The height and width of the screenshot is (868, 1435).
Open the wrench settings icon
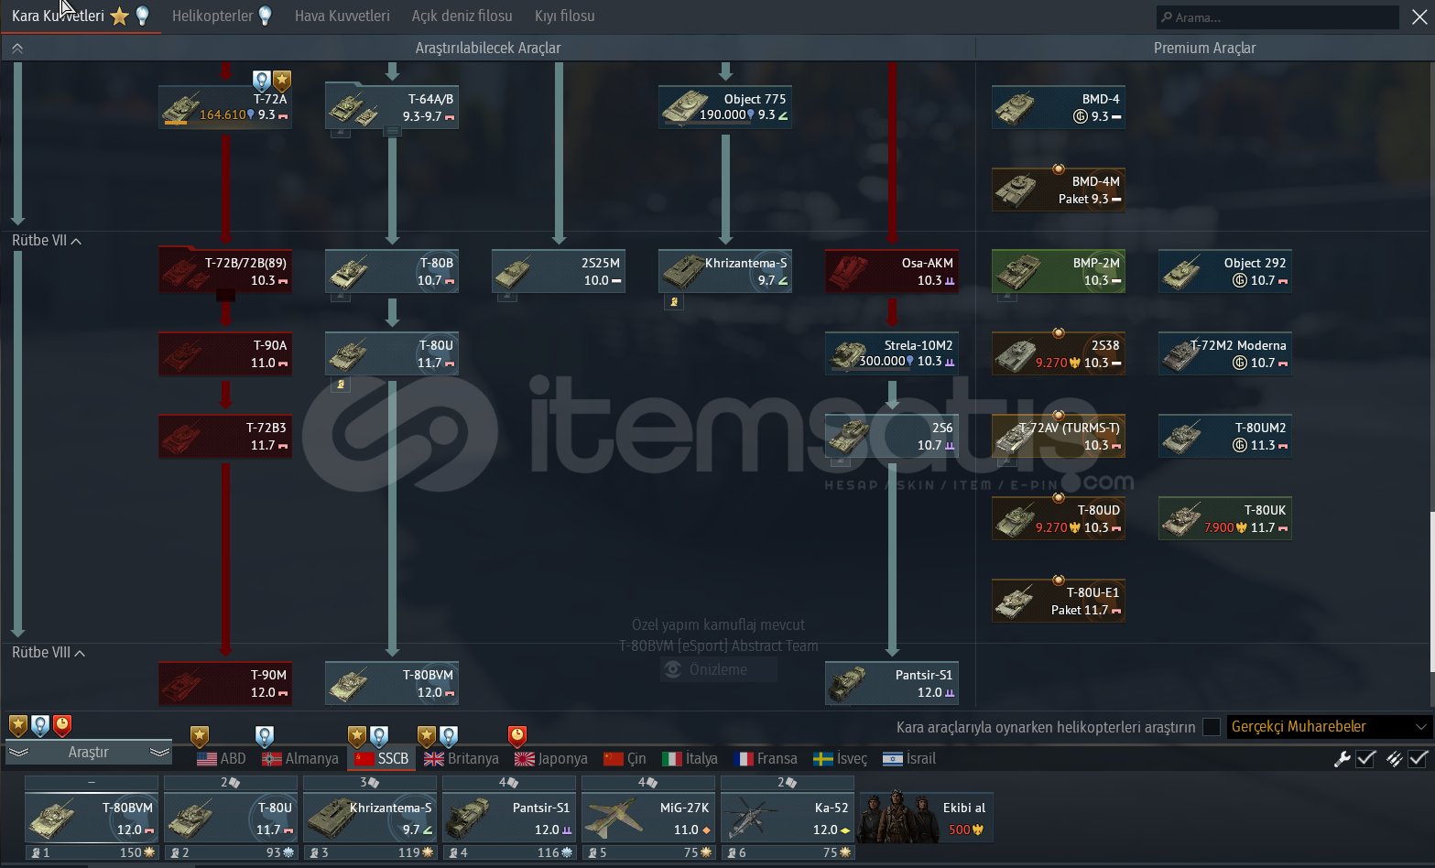pos(1343,758)
